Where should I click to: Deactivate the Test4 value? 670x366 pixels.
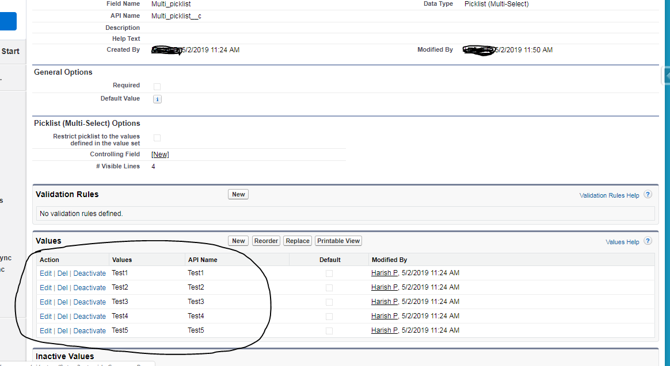(x=89, y=317)
